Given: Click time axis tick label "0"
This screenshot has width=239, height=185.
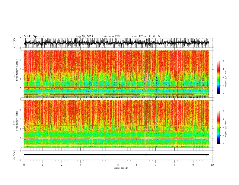Looking at the screenshot, I should [x=24, y=165].
